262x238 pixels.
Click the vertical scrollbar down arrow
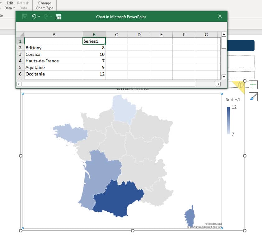pyautogui.click(x=224, y=77)
